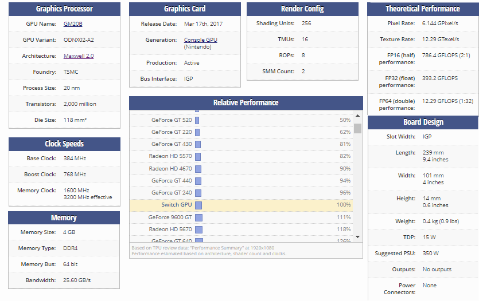The width and height of the screenshot is (479, 301).
Task: Select the GeForce GT 240 entry
Action: pyautogui.click(x=172, y=193)
